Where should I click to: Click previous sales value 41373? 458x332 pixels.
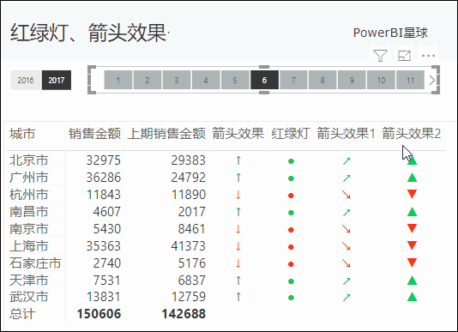189,246
